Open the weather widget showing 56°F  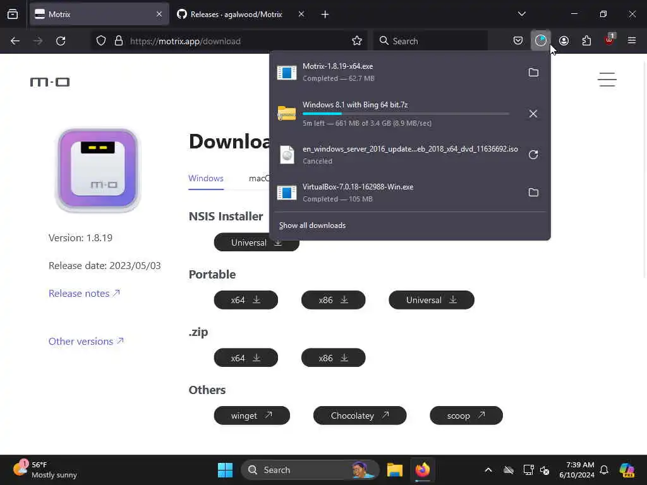(45, 470)
